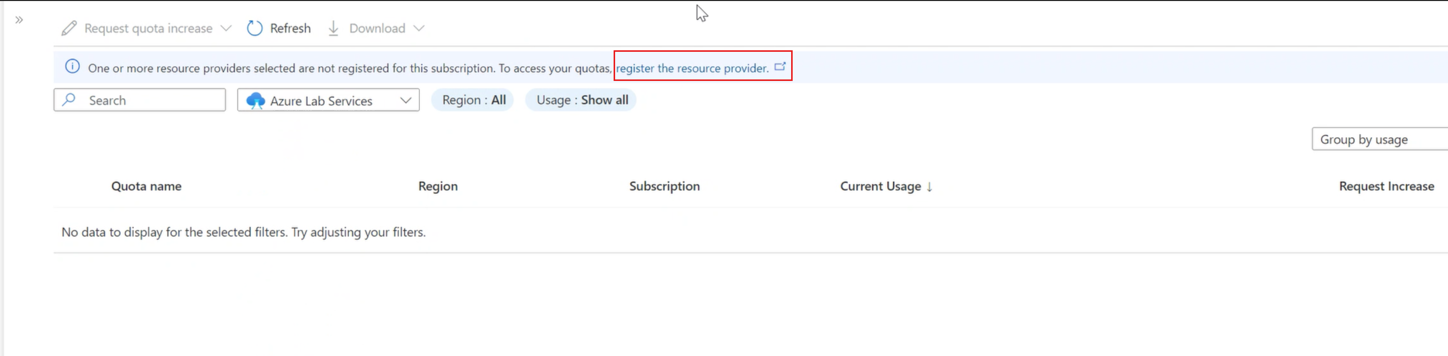Click the Refresh button label
This screenshot has height=356, width=1448.
pos(290,28)
